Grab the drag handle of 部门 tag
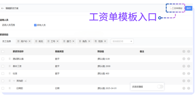195x95 pixels. pos(64,41)
